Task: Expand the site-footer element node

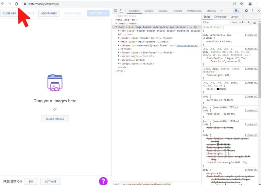Action: (119, 53)
